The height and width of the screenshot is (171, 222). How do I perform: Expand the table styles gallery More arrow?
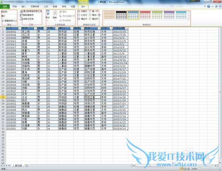(x=189, y=19)
